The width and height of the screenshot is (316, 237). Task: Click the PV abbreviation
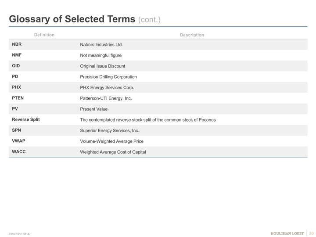click(15, 108)
